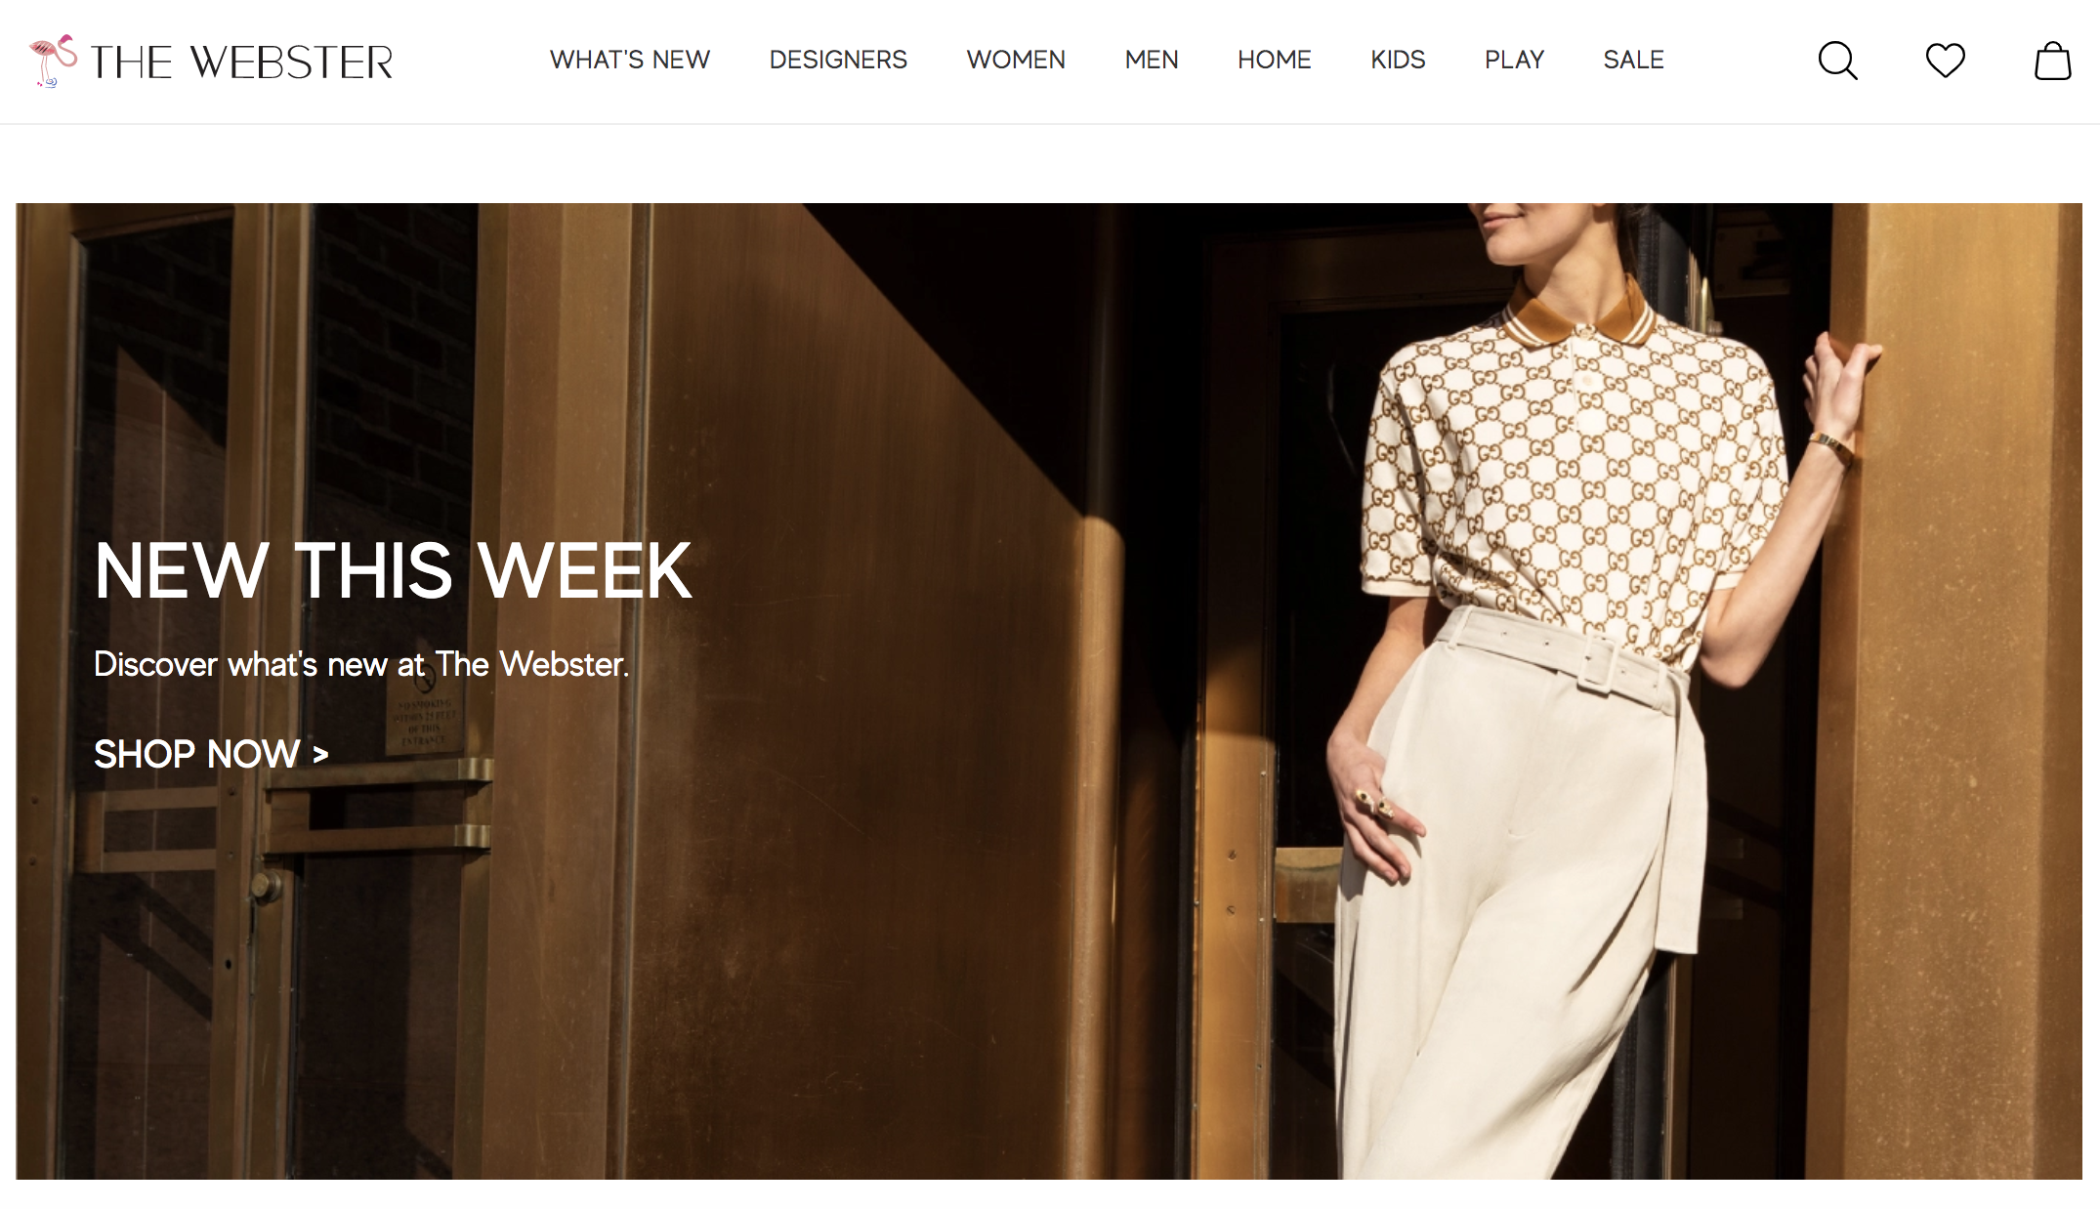Screen dimensions: 2100x1209
Task: Open the shopping bag icon
Action: [x=2052, y=61]
